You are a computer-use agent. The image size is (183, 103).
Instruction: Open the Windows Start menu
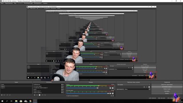click(2, 101)
